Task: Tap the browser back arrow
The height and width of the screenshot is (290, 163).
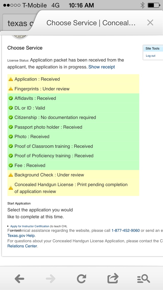Action: 19,279
